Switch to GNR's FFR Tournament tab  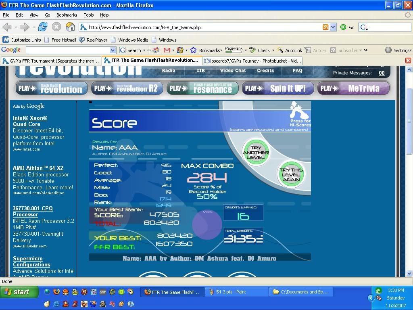(50, 61)
